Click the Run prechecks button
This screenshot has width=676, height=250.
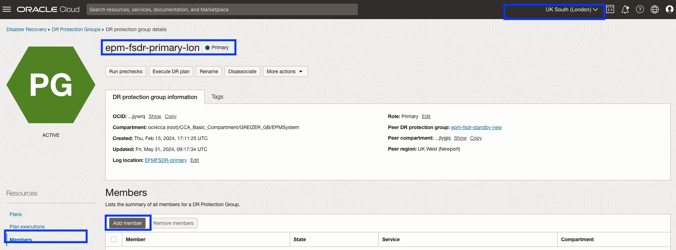(126, 71)
